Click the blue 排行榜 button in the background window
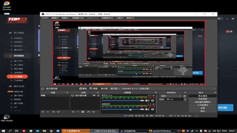The image size is (237, 133). [x=225, y=108]
